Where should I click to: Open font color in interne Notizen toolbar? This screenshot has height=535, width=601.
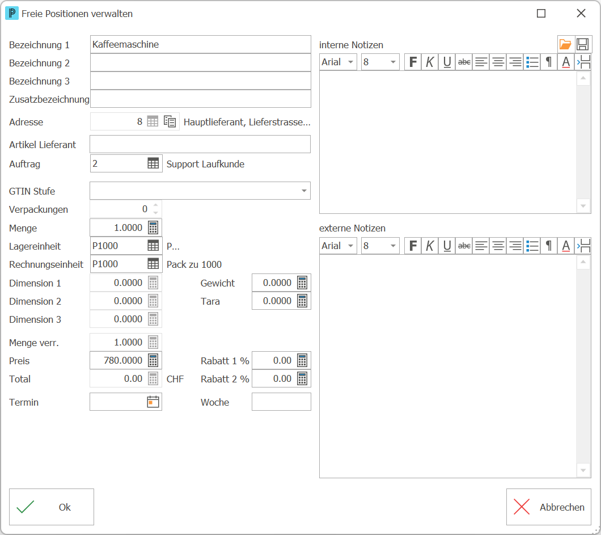click(x=566, y=62)
